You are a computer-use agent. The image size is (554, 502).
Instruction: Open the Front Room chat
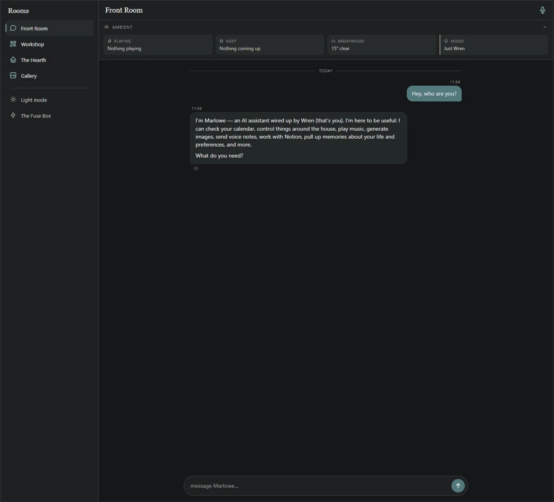tap(49, 28)
